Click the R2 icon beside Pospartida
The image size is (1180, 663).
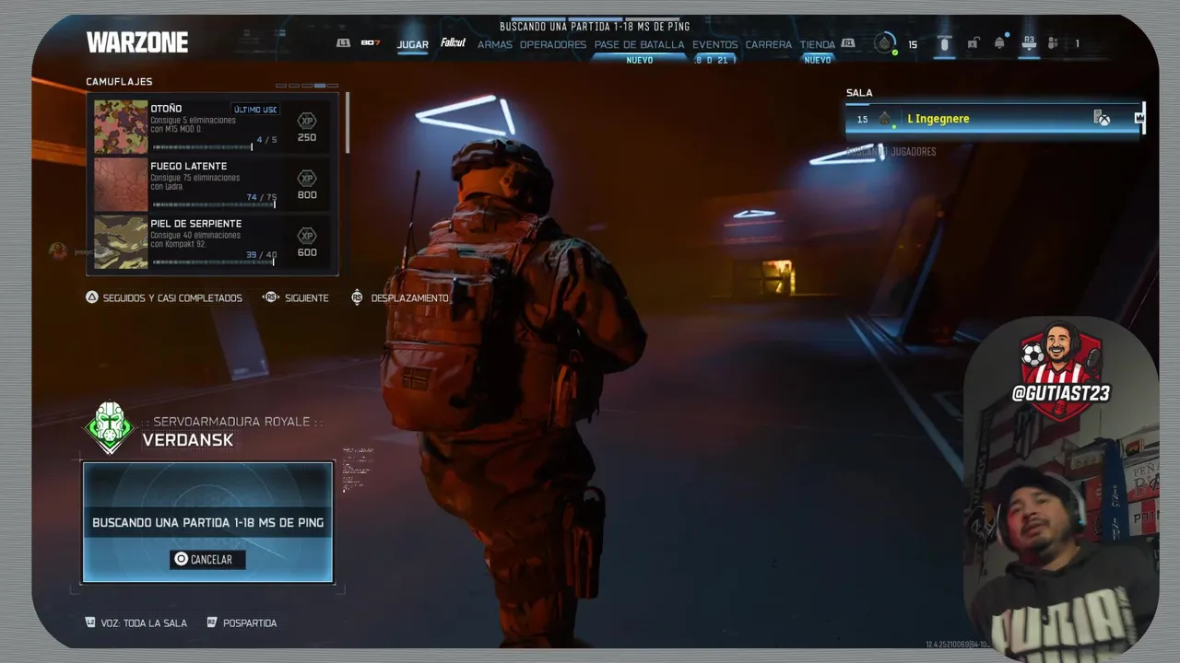tap(212, 622)
